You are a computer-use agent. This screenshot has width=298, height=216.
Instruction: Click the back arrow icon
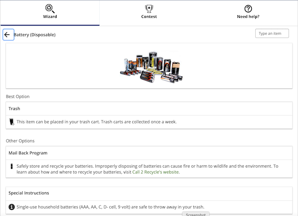click(x=8, y=35)
